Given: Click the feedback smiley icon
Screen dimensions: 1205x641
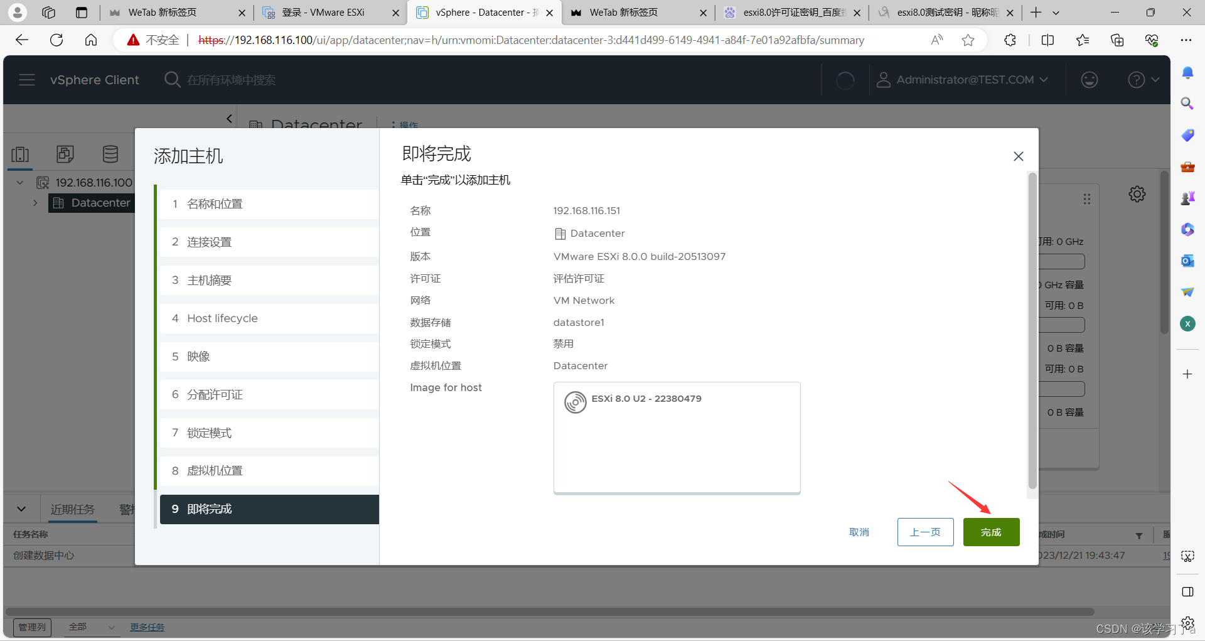Looking at the screenshot, I should tap(1089, 80).
